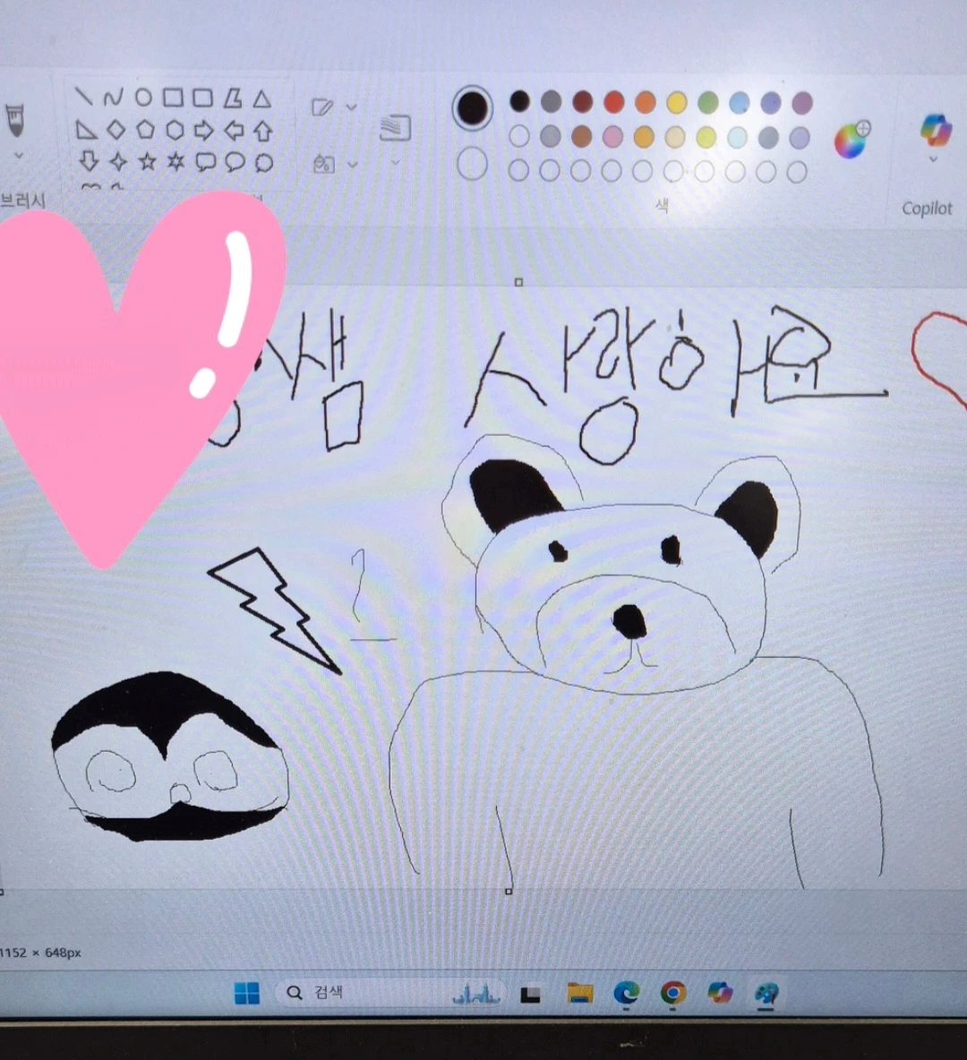Viewport: 967px width, 1060px height.
Task: Choose the Rounded rectangle shape
Action: pyautogui.click(x=203, y=98)
